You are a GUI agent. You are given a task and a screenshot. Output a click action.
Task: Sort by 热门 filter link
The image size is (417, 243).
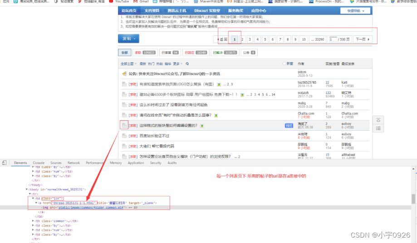[151, 64]
